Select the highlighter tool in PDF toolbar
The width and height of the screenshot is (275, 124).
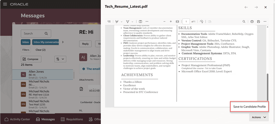click(117, 22)
